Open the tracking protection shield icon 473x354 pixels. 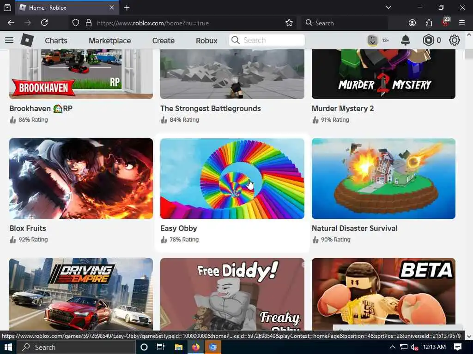pos(76,23)
